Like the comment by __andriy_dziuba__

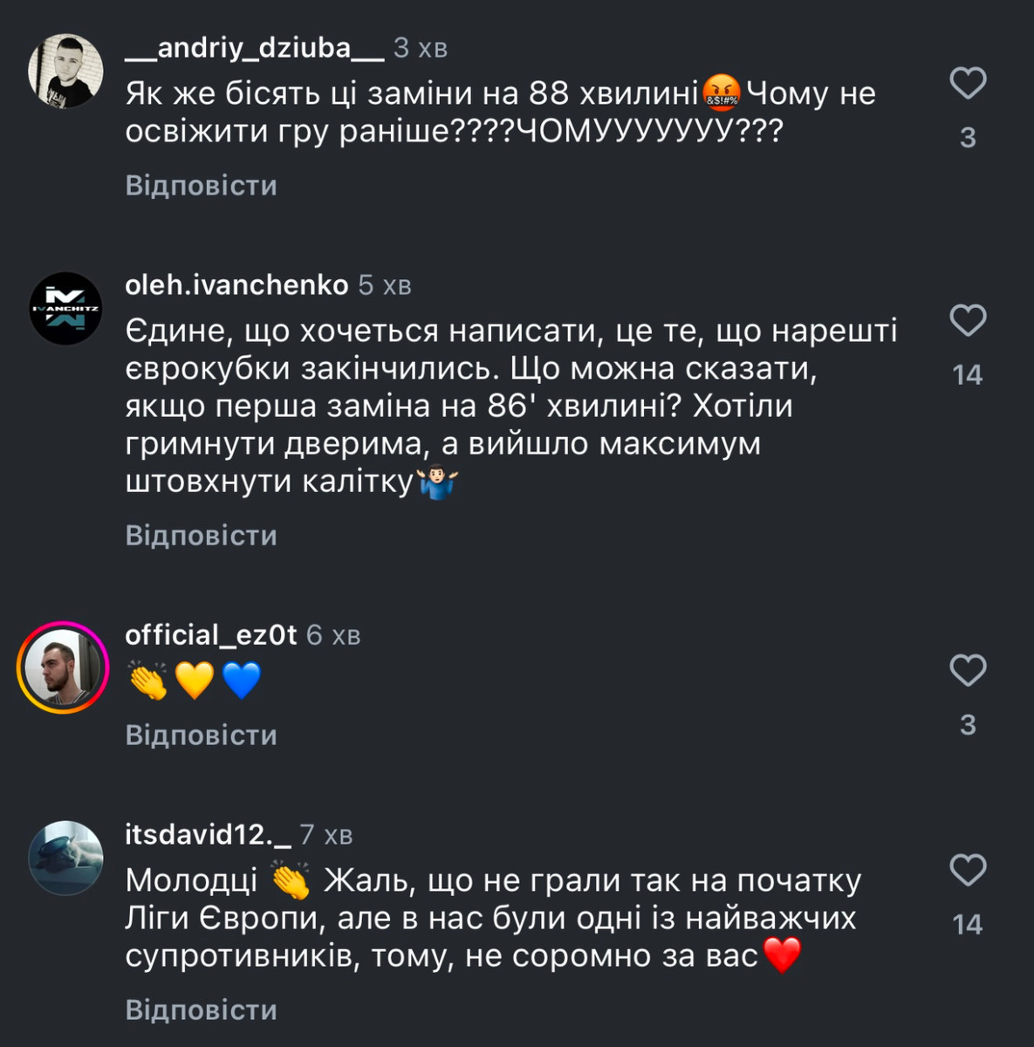point(967,84)
